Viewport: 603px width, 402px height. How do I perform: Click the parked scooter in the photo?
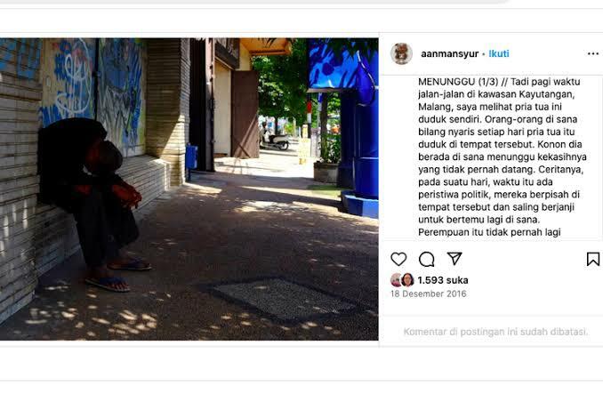pos(275,141)
